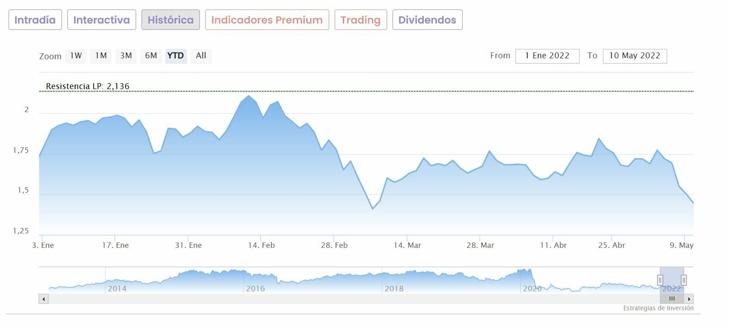729x327 pixels.
Task: Choose the 3M zoom range
Action: point(126,56)
